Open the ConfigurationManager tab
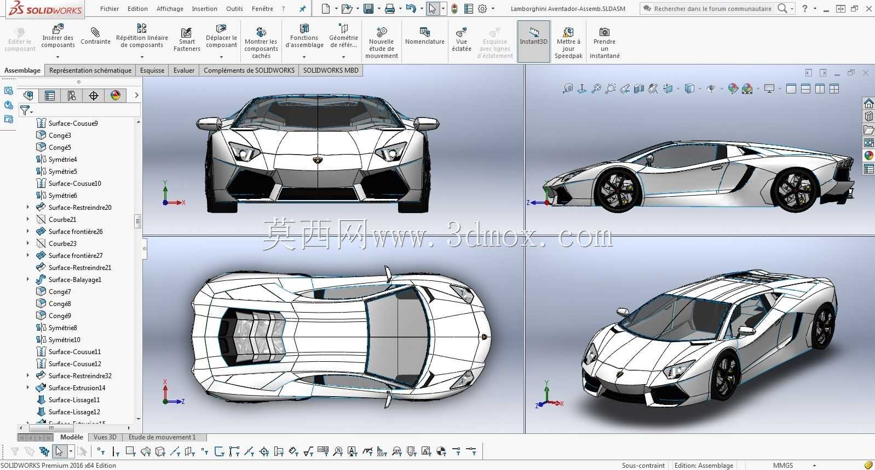875x470 pixels. [72, 96]
